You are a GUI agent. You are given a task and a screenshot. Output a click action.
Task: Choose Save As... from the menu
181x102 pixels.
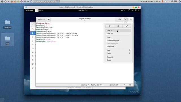point(118,31)
